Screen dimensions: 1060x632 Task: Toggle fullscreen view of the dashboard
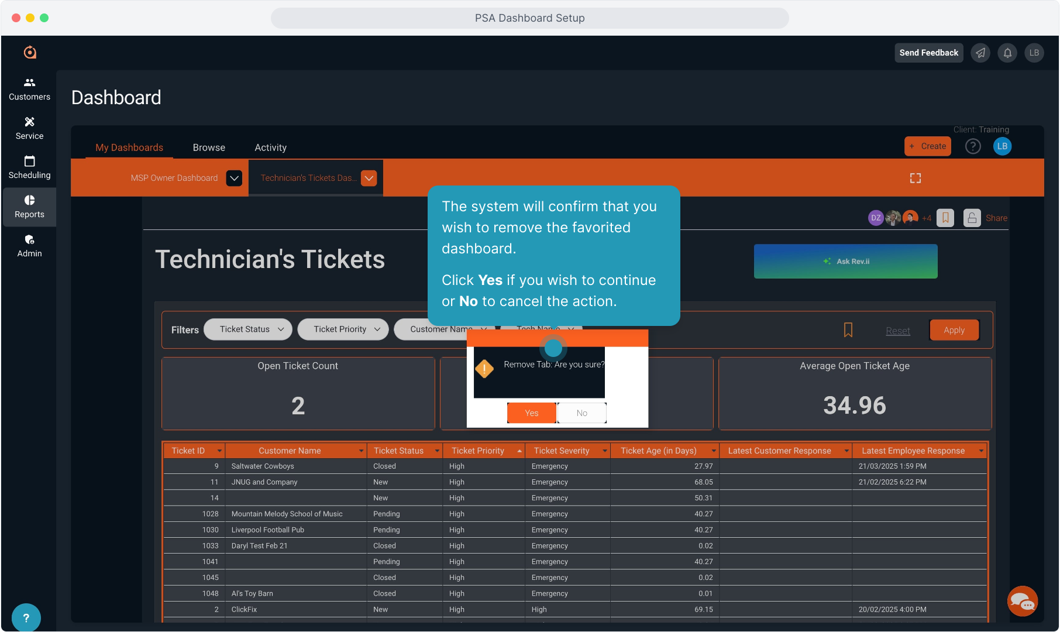pyautogui.click(x=916, y=178)
